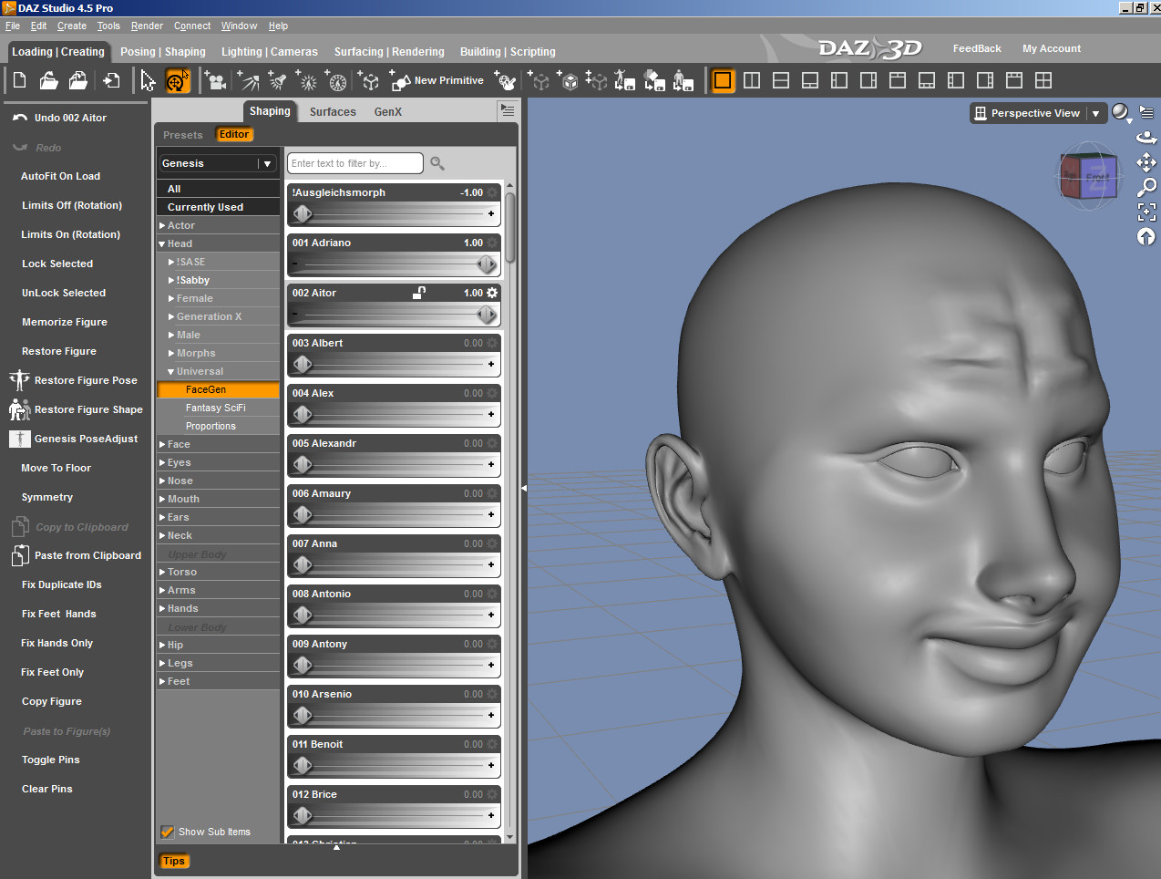Image resolution: width=1161 pixels, height=879 pixels.
Task: Click the viewport zoom magnifier icon
Action: (x=1146, y=187)
